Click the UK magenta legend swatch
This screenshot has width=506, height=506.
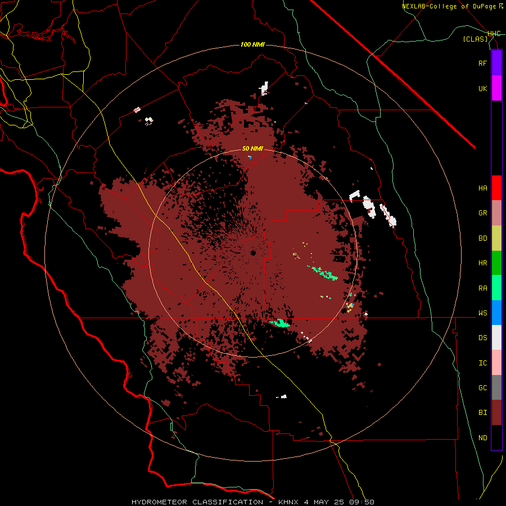coord(496,88)
